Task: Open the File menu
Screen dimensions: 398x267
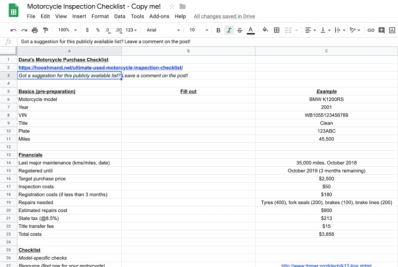Action: (x=31, y=16)
